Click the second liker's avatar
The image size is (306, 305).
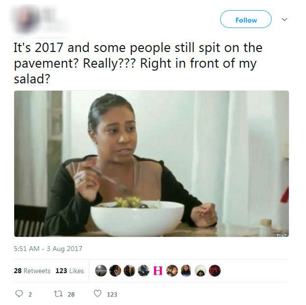pos(115,271)
